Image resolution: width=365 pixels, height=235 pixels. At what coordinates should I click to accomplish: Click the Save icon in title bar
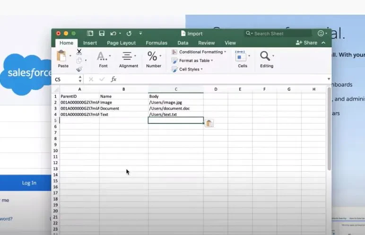pyautogui.click(x=102, y=33)
